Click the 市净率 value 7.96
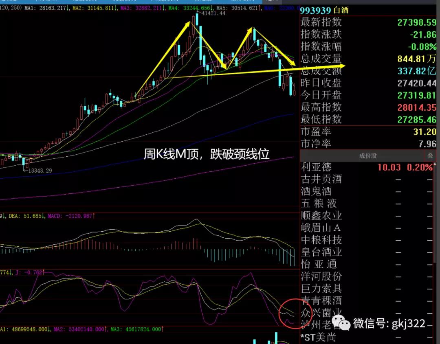This screenshot has width=440, height=344. coord(427,144)
